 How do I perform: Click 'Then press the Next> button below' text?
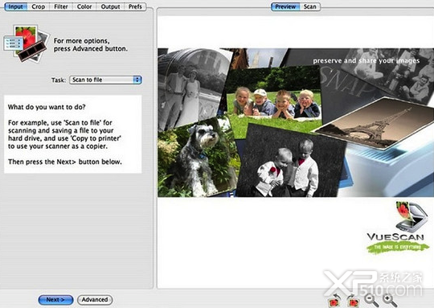click(65, 162)
